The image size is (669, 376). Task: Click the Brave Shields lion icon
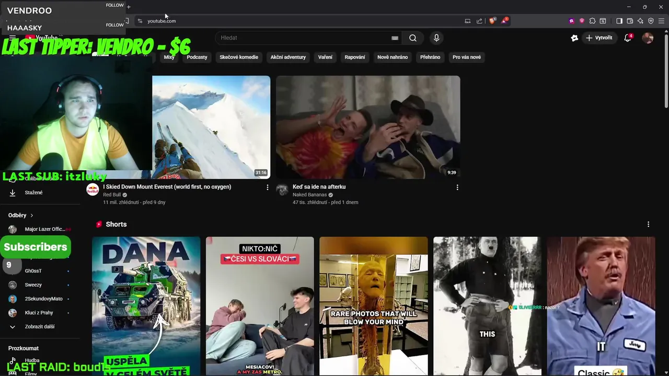492,21
